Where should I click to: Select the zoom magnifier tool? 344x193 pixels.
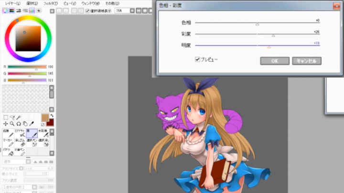tap(12, 124)
